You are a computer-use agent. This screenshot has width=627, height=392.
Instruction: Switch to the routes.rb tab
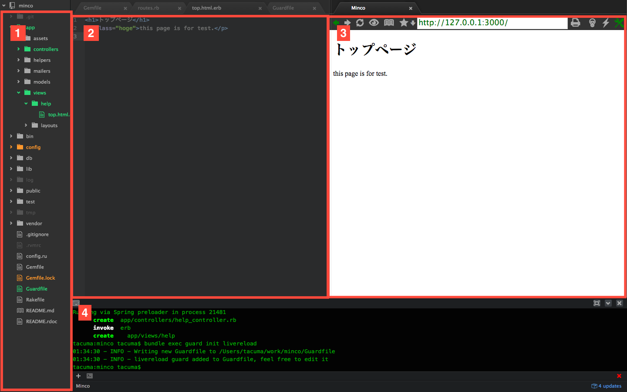click(148, 8)
